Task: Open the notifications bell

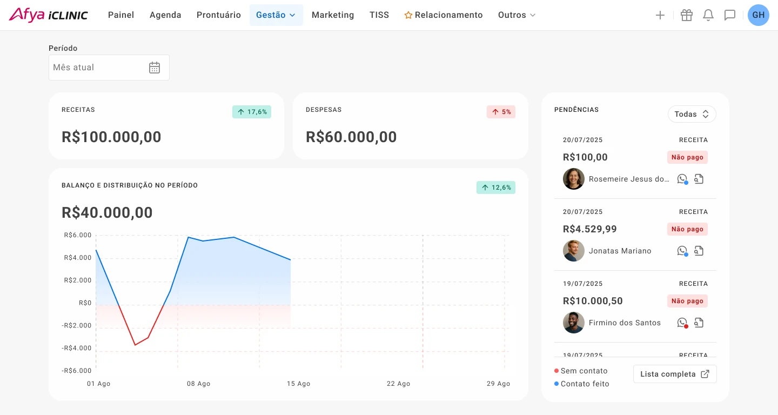Action: tap(708, 15)
